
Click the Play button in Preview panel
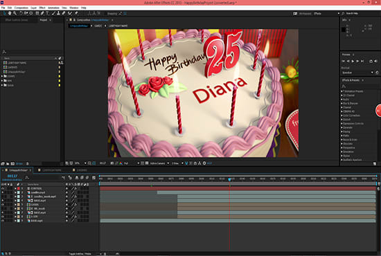click(x=353, y=61)
